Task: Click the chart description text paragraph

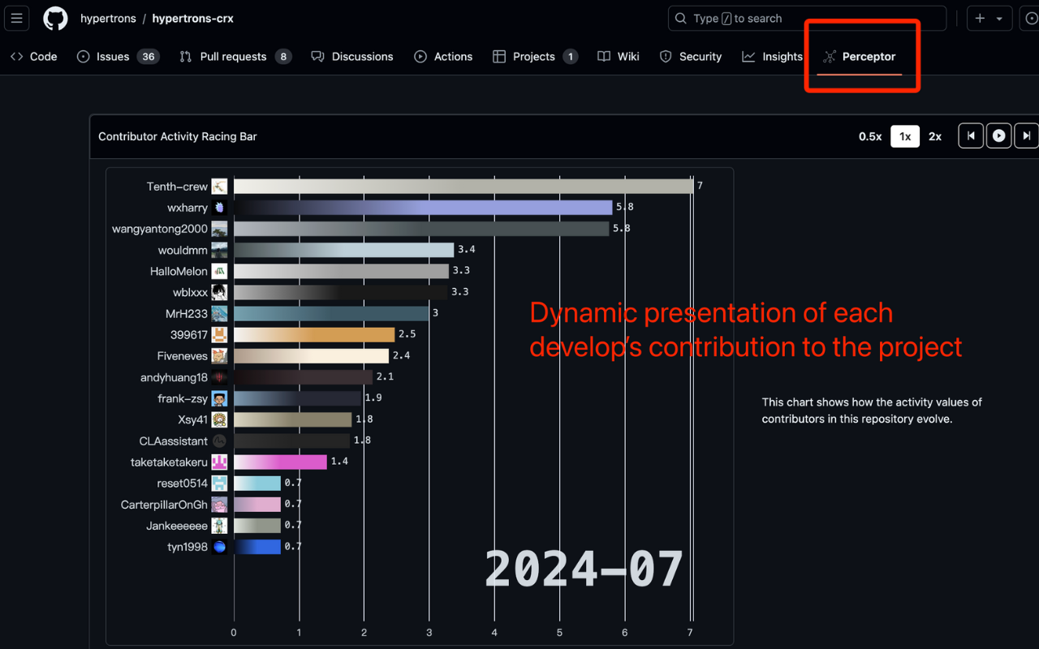Action: pos(872,410)
